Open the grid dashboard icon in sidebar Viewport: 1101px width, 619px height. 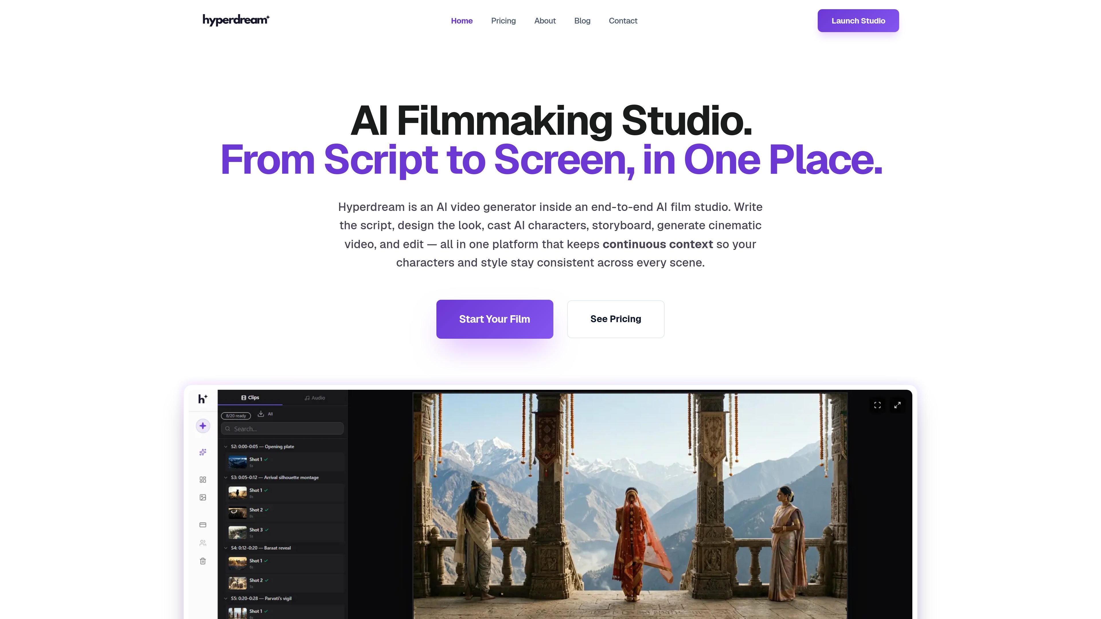coord(203,480)
